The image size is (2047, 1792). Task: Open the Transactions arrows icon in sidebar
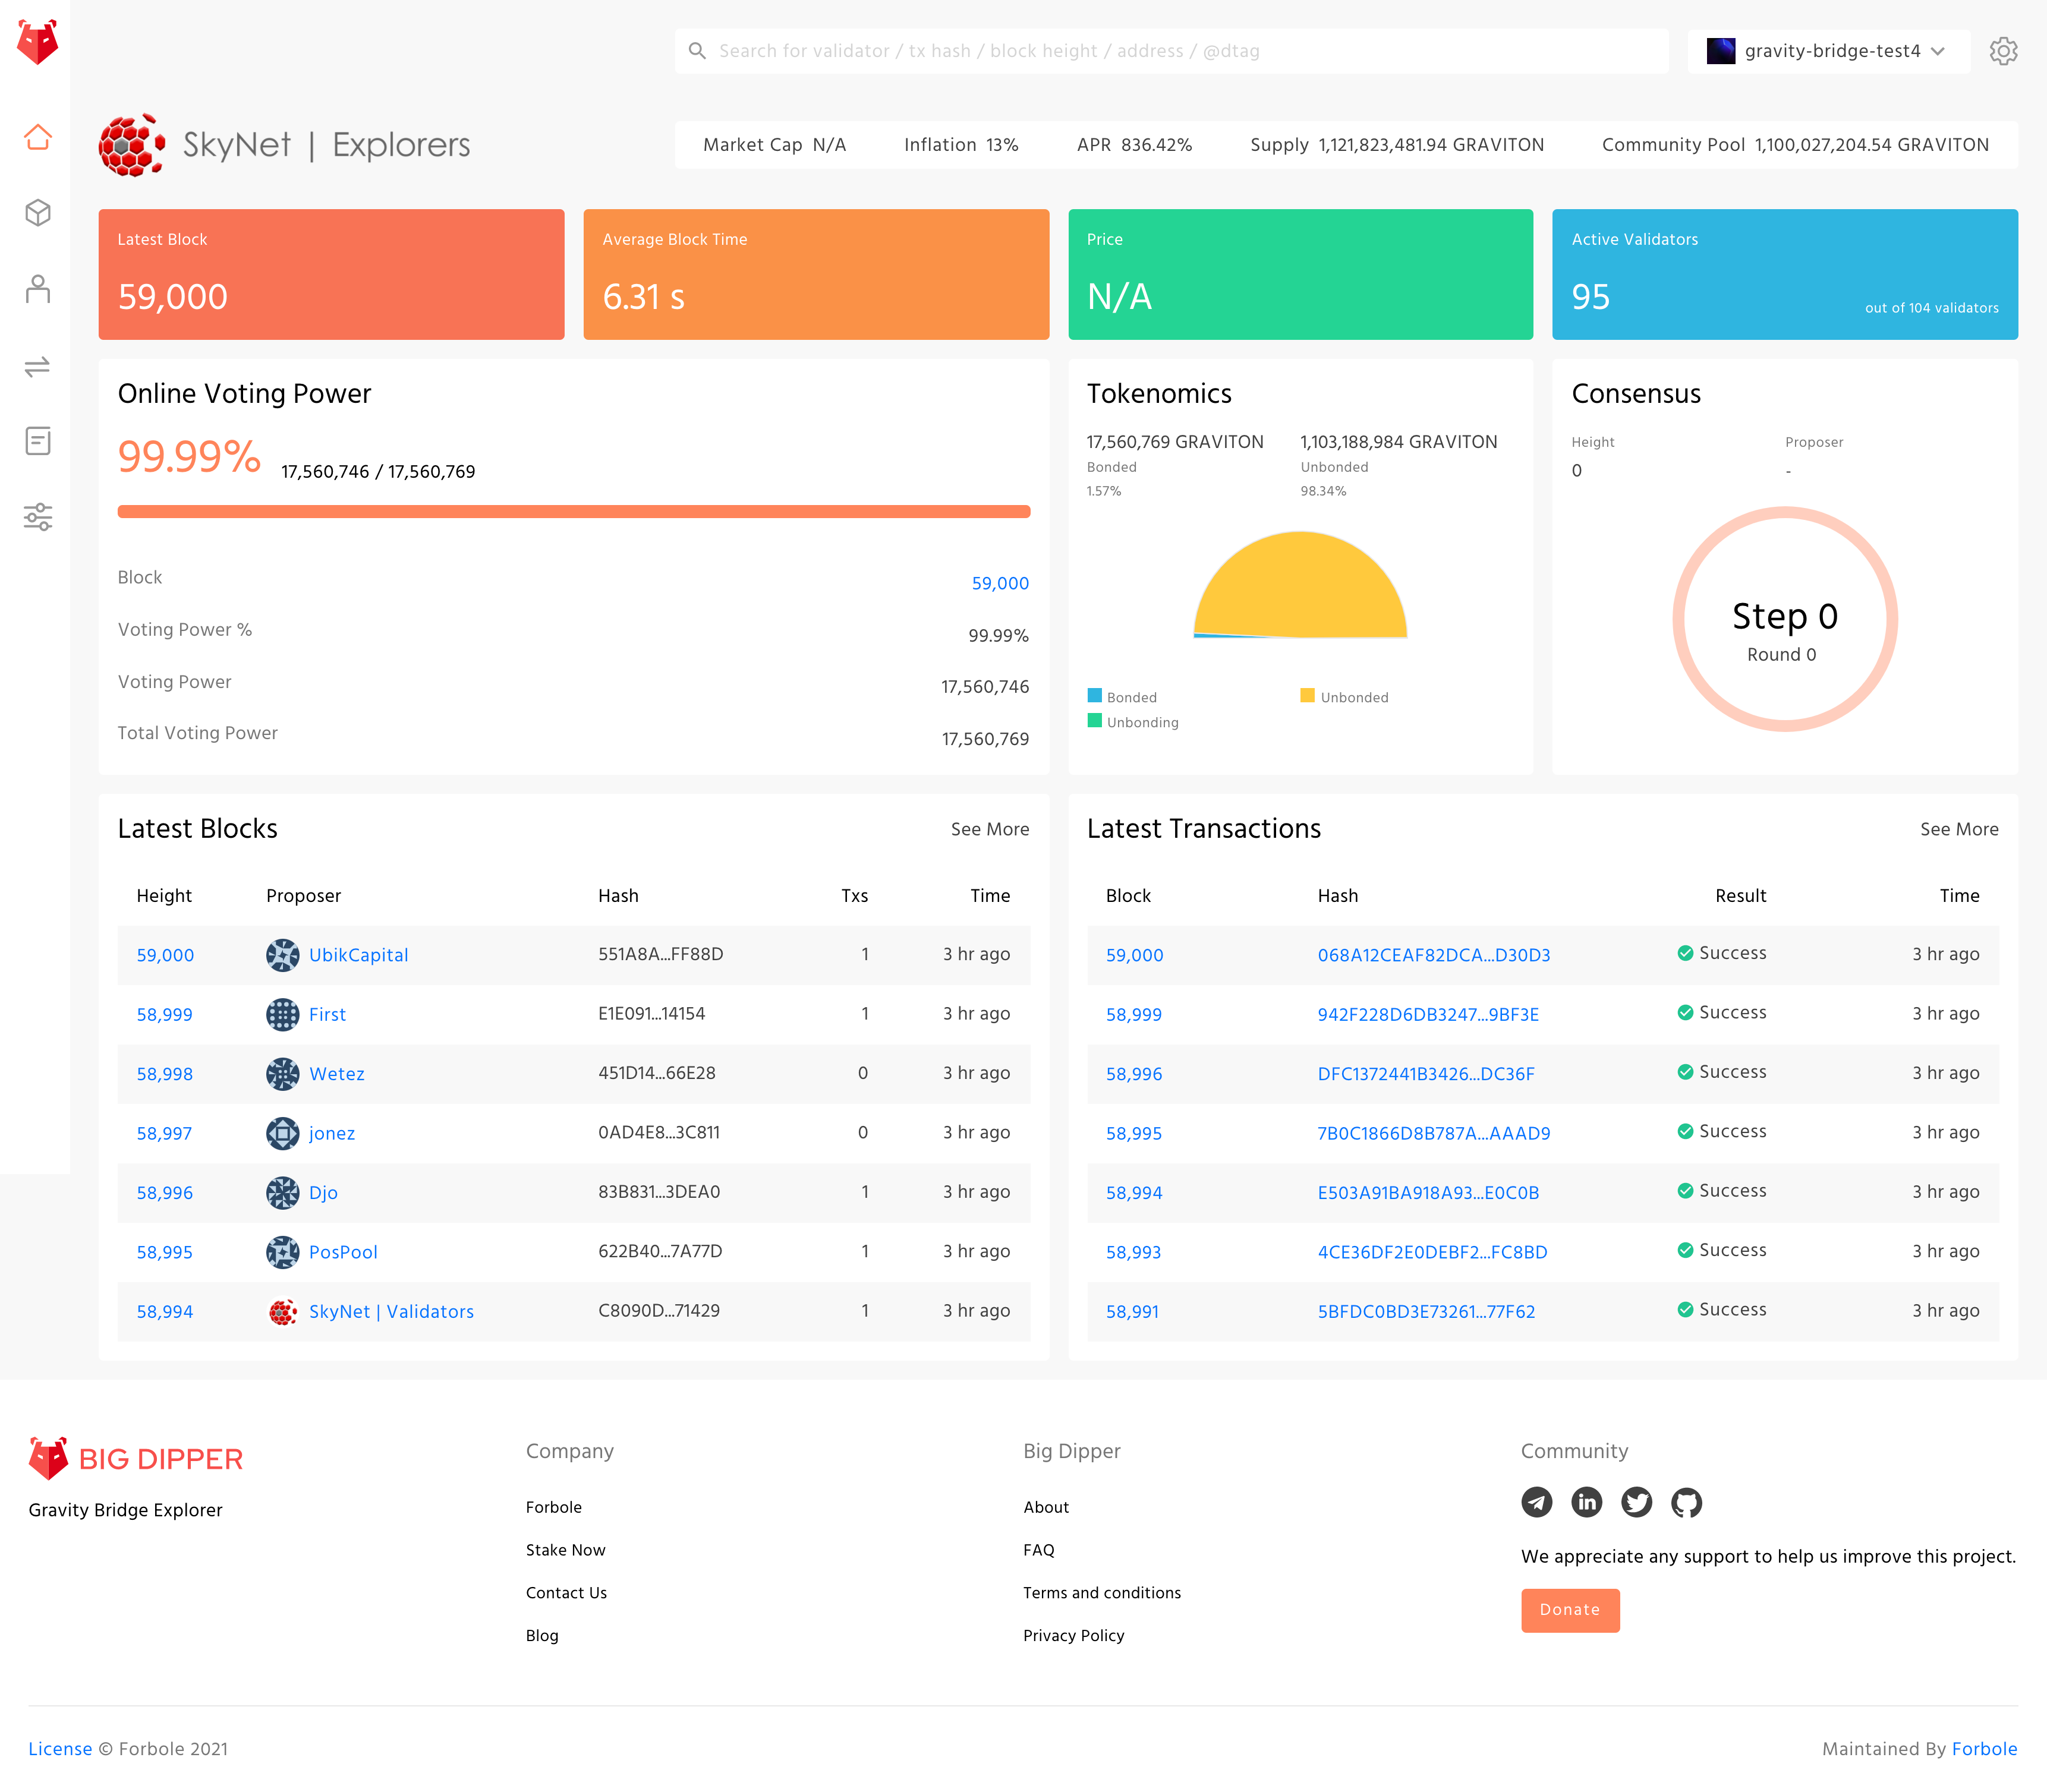(x=37, y=366)
